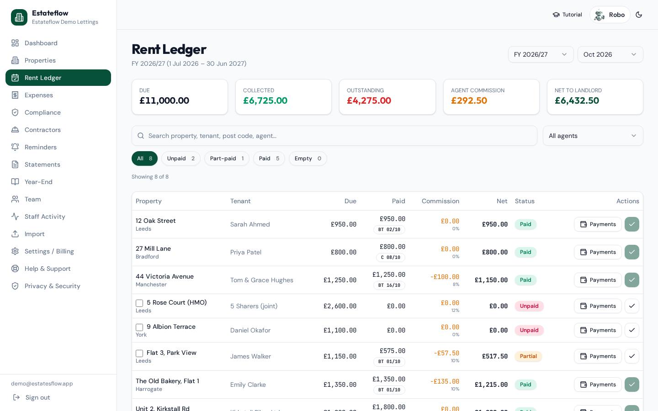This screenshot has width=658, height=411.
Task: Open Statements page
Action: 58,164
